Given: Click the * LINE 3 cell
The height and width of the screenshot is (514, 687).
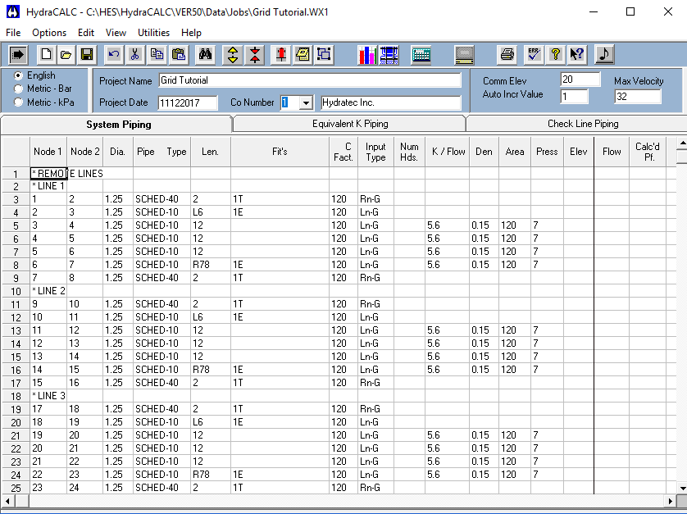Looking at the screenshot, I should tap(48, 396).
